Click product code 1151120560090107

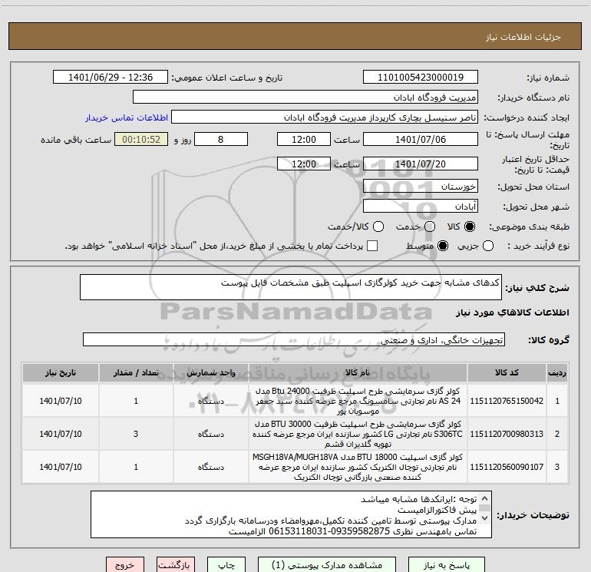(x=507, y=467)
